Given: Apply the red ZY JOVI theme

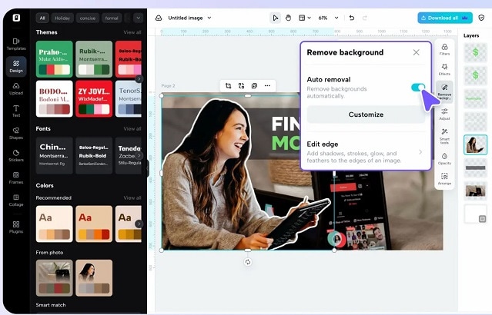Looking at the screenshot, I should click(x=94, y=98).
